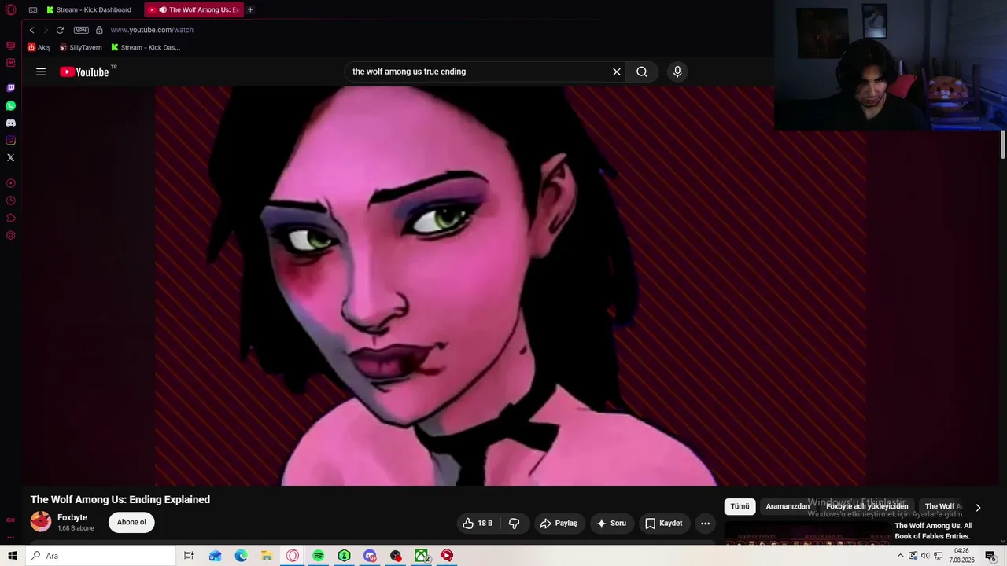
Task: Reload the current YouTube page
Action: click(x=60, y=30)
